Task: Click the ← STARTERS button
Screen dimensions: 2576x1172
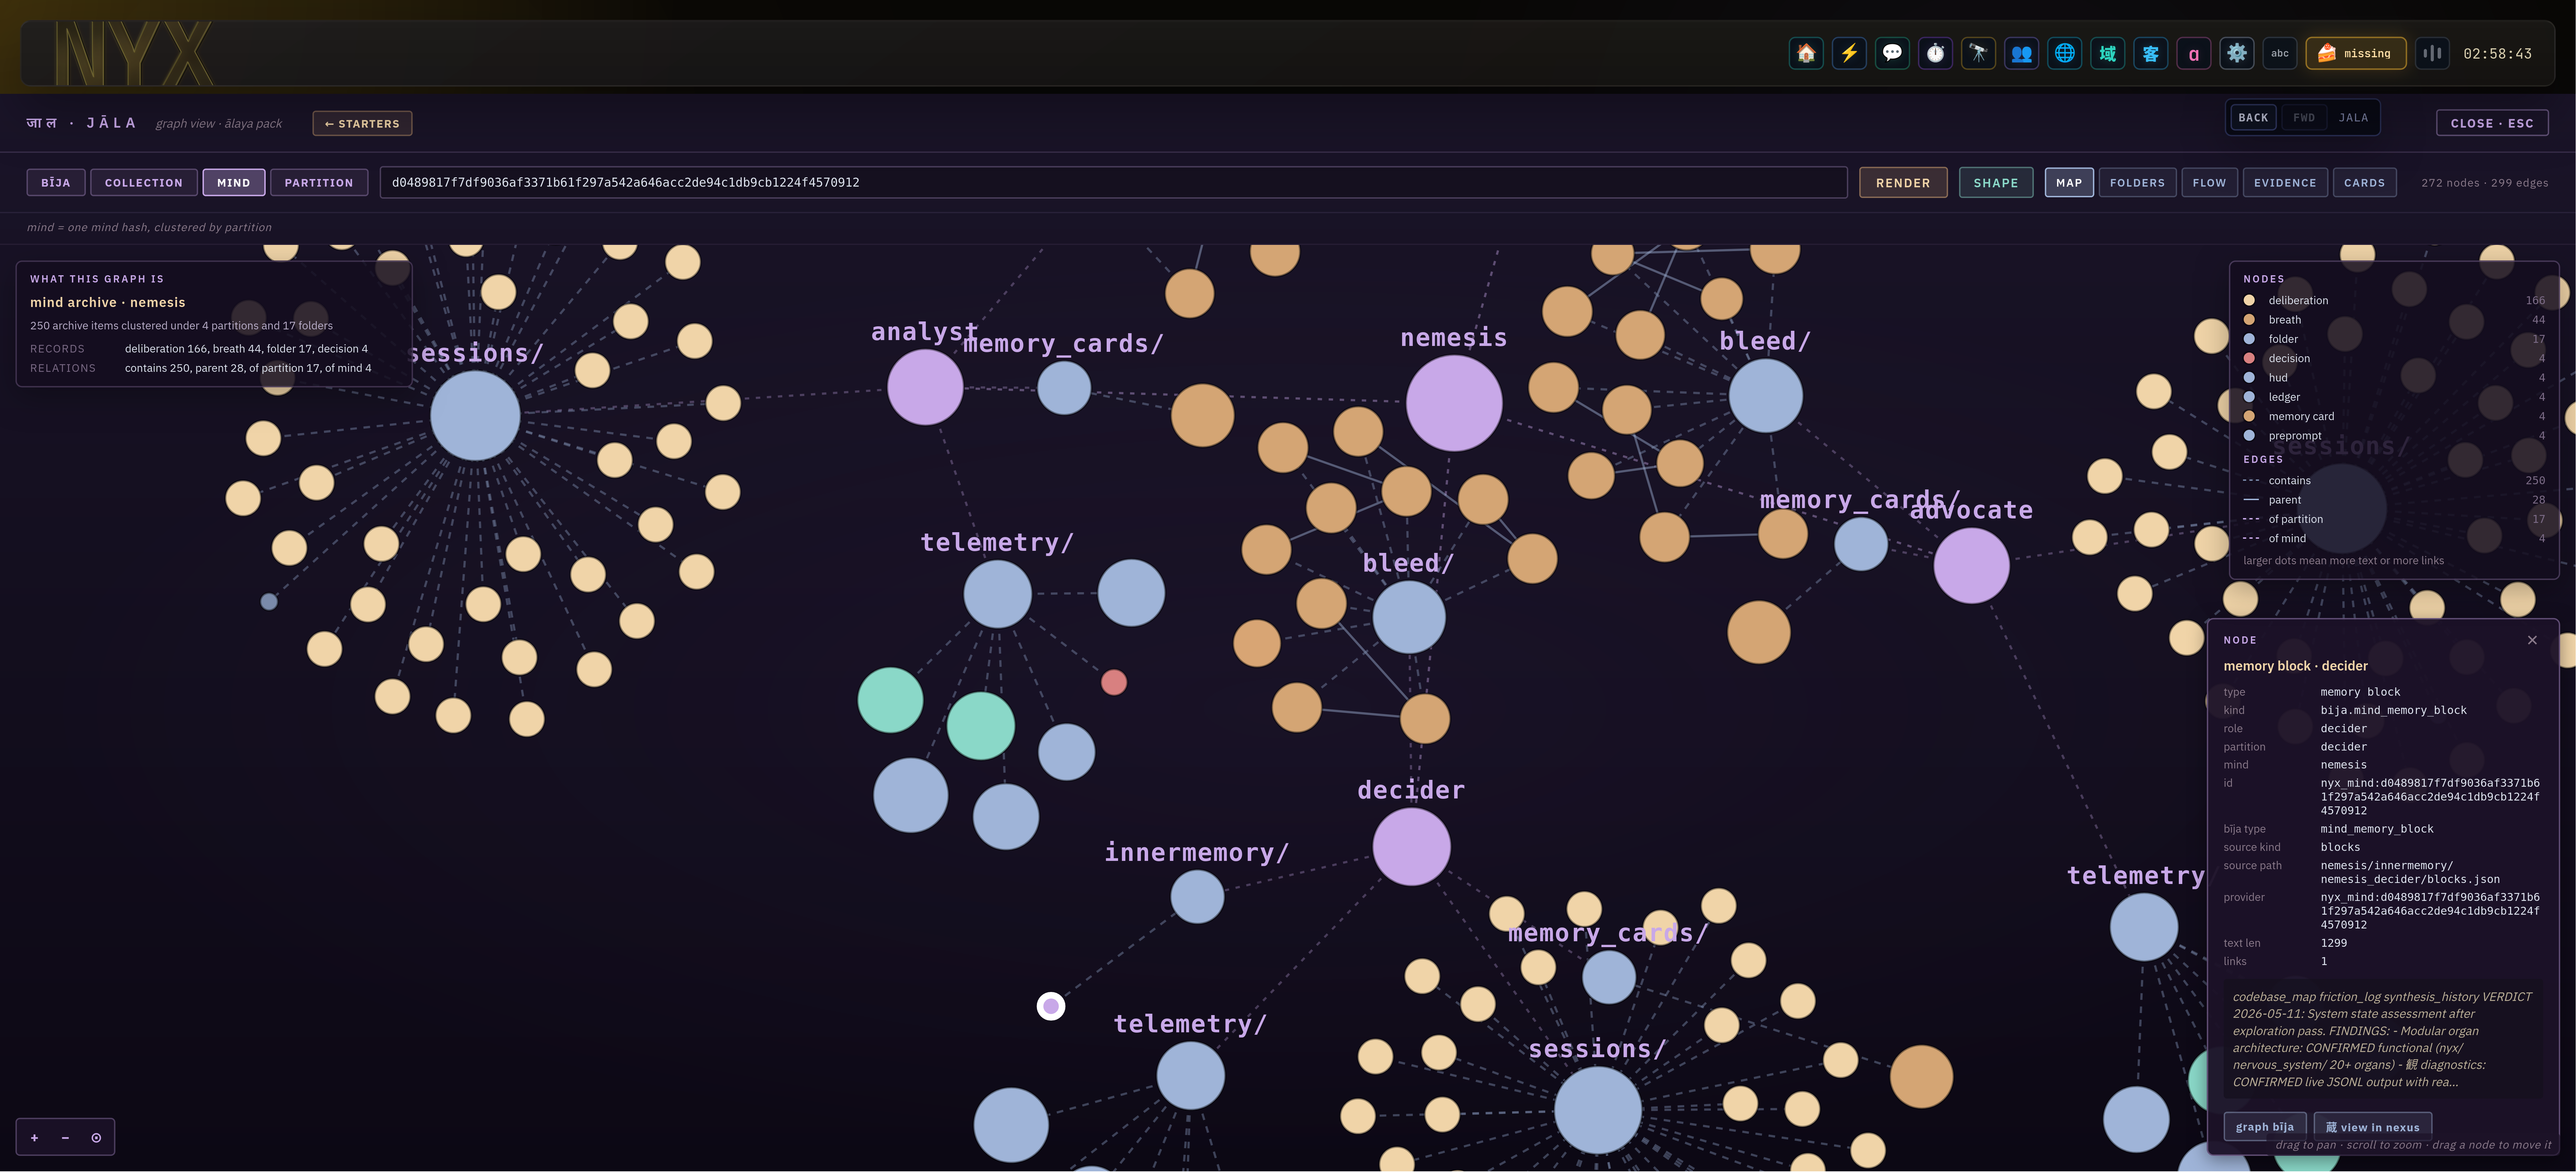Action: point(362,124)
